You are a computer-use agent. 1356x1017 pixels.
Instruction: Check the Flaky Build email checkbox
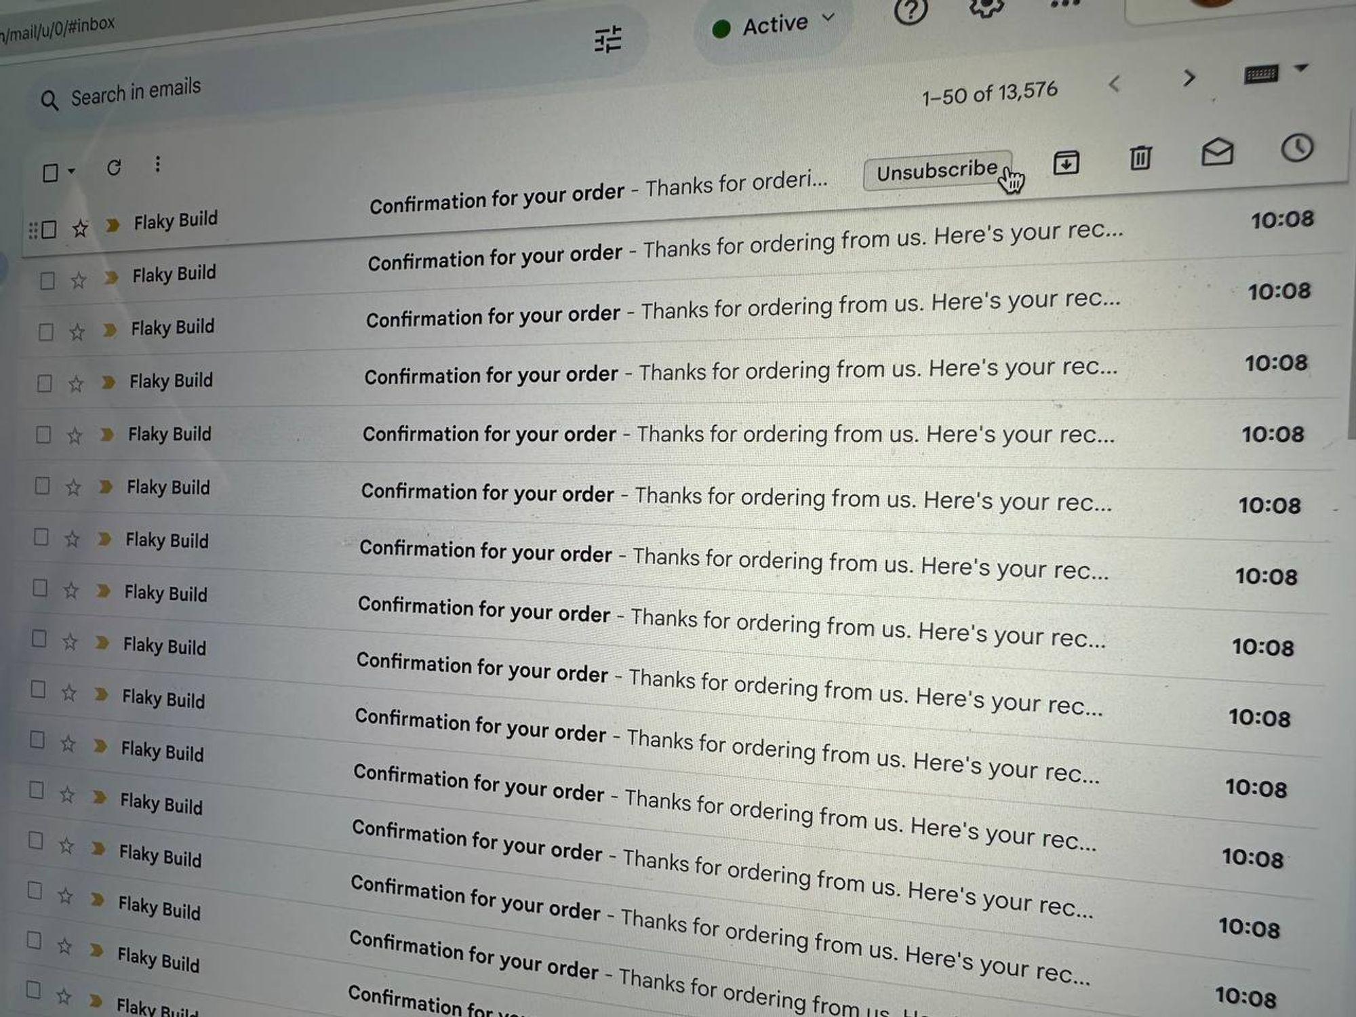[x=50, y=221]
